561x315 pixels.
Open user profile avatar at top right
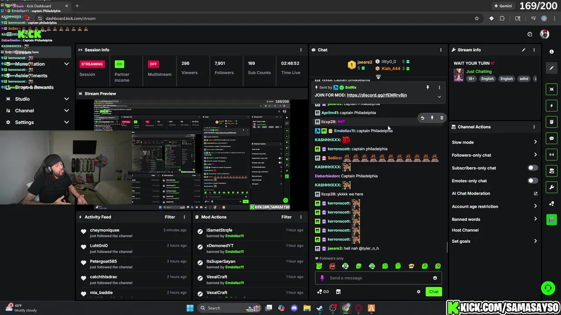tap(544, 34)
